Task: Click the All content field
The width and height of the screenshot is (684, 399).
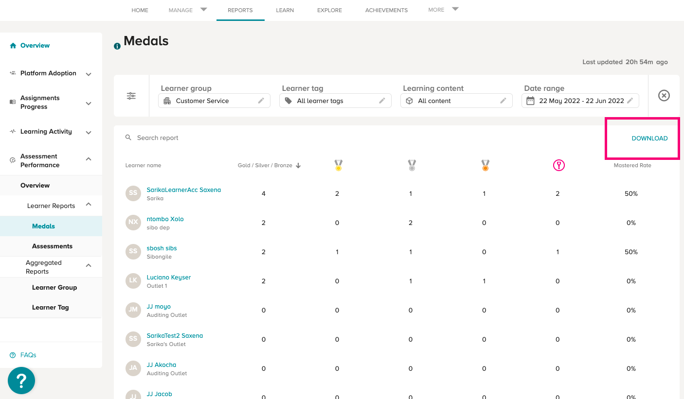Action: coord(456,101)
